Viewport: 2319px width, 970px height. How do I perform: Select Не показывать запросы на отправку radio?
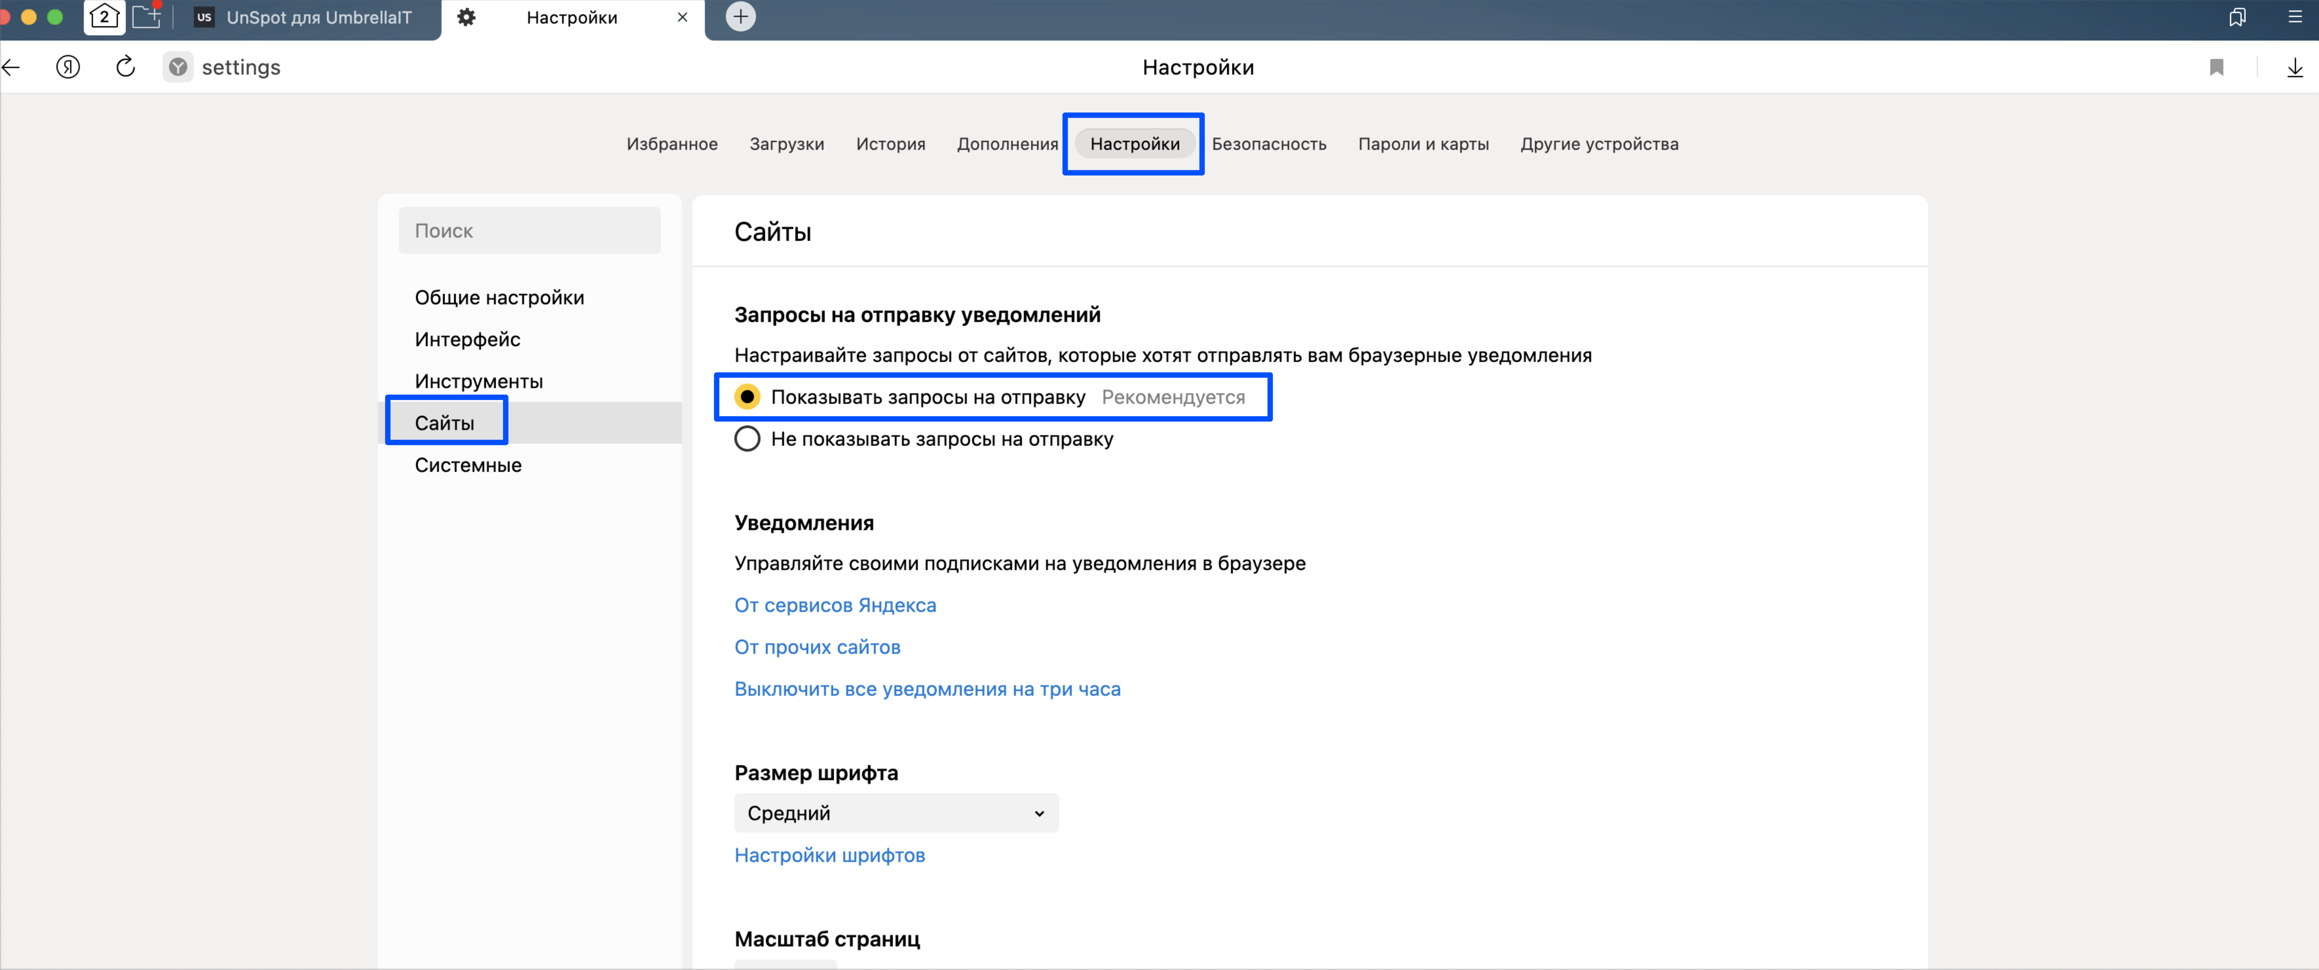click(x=747, y=439)
